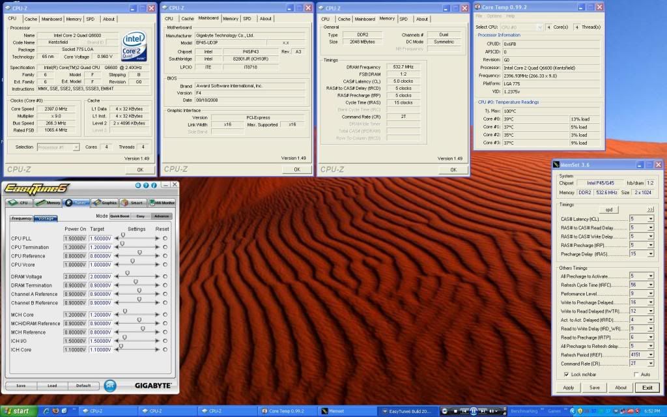Select CPU Vcore reset radio button

pos(165,265)
